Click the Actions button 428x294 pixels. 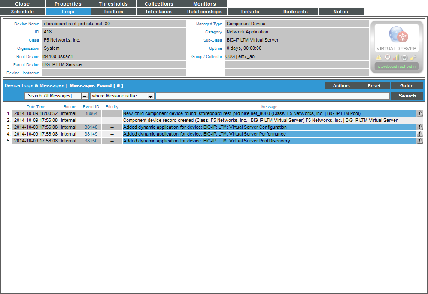click(x=341, y=85)
